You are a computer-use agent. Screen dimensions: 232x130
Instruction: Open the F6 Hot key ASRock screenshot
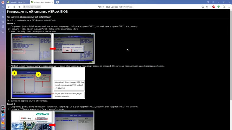(x=32, y=121)
